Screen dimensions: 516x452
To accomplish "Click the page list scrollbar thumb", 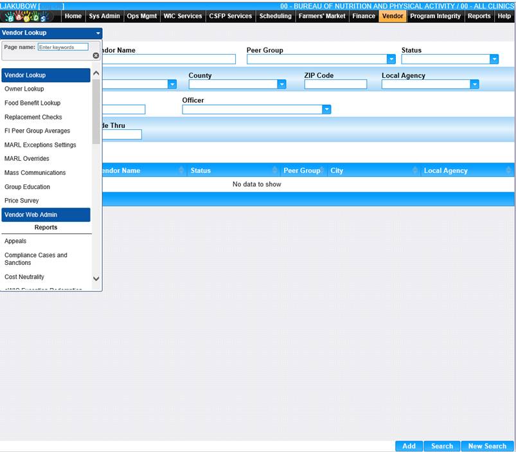I will click(x=96, y=112).
